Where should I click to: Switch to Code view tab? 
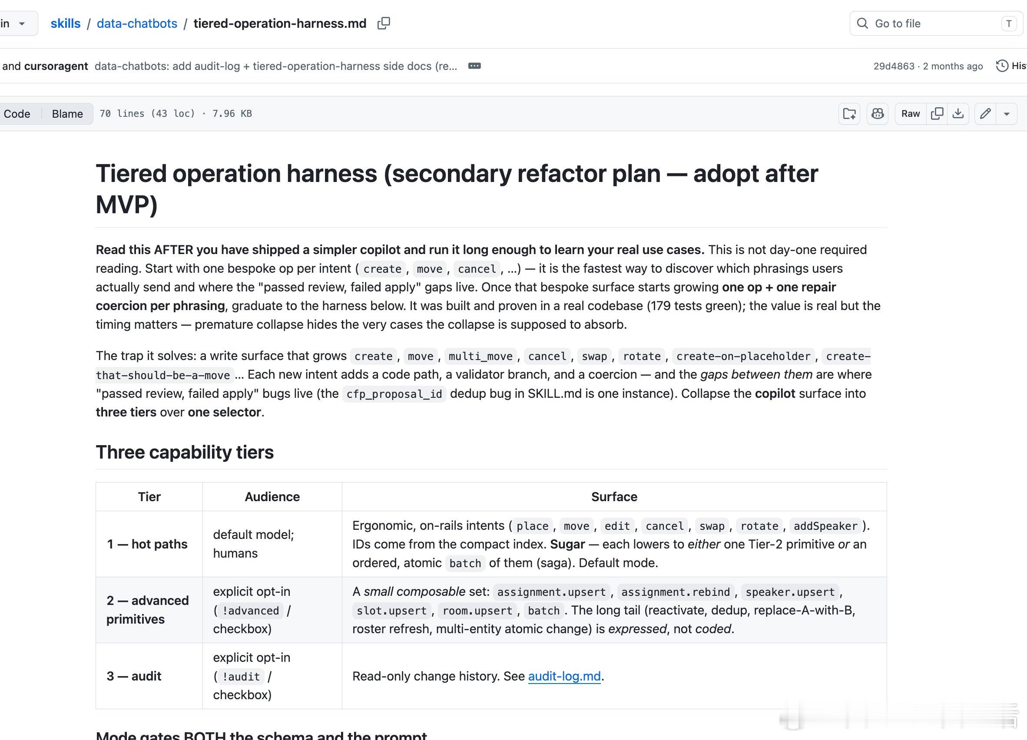pyautogui.click(x=17, y=114)
